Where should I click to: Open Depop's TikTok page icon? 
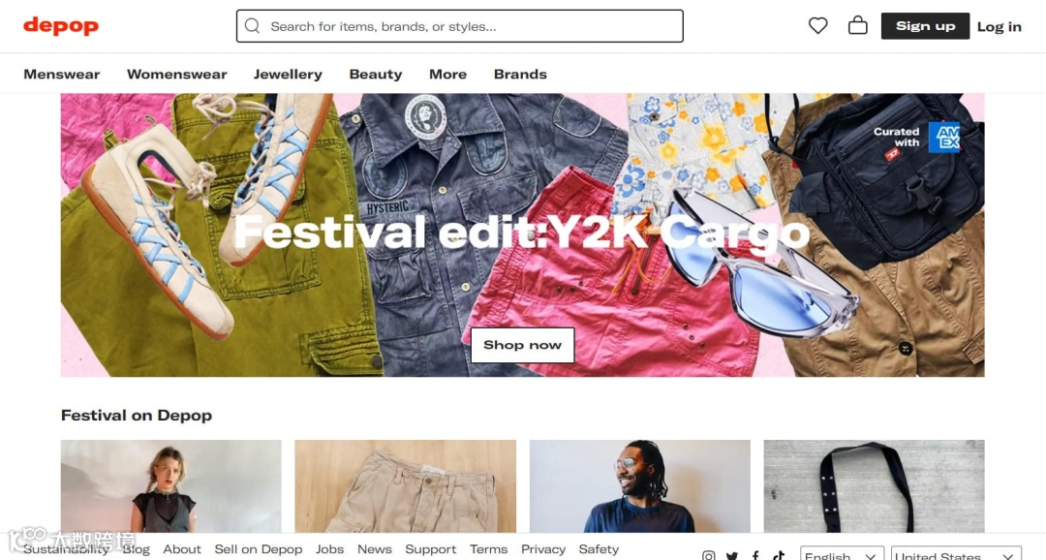click(779, 555)
